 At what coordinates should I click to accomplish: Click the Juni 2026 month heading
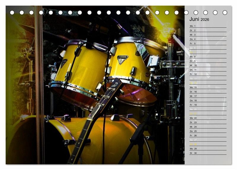click(x=199, y=19)
